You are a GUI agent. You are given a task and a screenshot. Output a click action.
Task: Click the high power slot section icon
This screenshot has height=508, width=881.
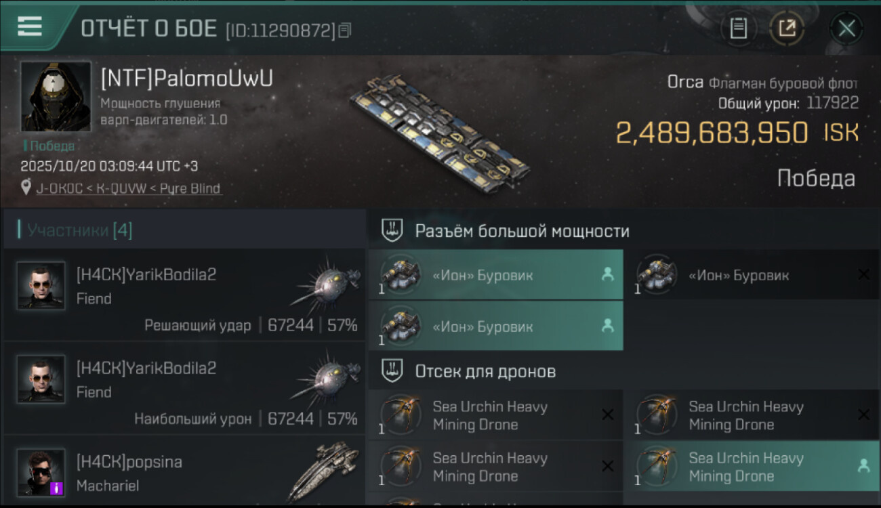[392, 230]
